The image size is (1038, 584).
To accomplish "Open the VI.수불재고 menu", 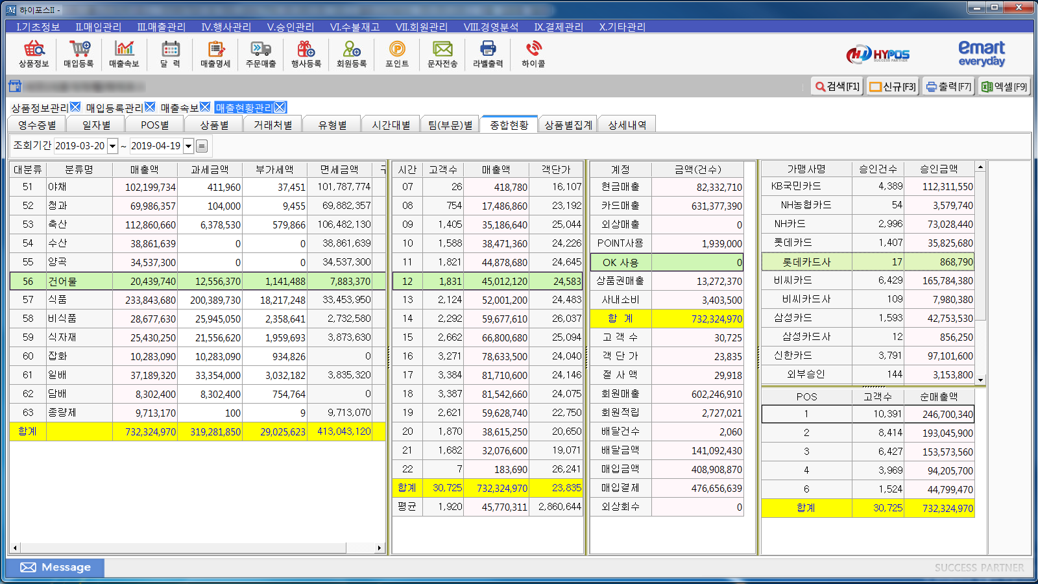I will [x=355, y=27].
